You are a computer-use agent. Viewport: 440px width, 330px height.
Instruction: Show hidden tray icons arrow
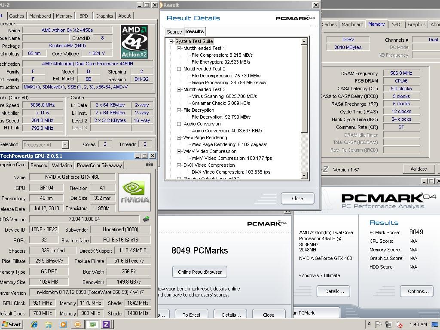coord(369,324)
